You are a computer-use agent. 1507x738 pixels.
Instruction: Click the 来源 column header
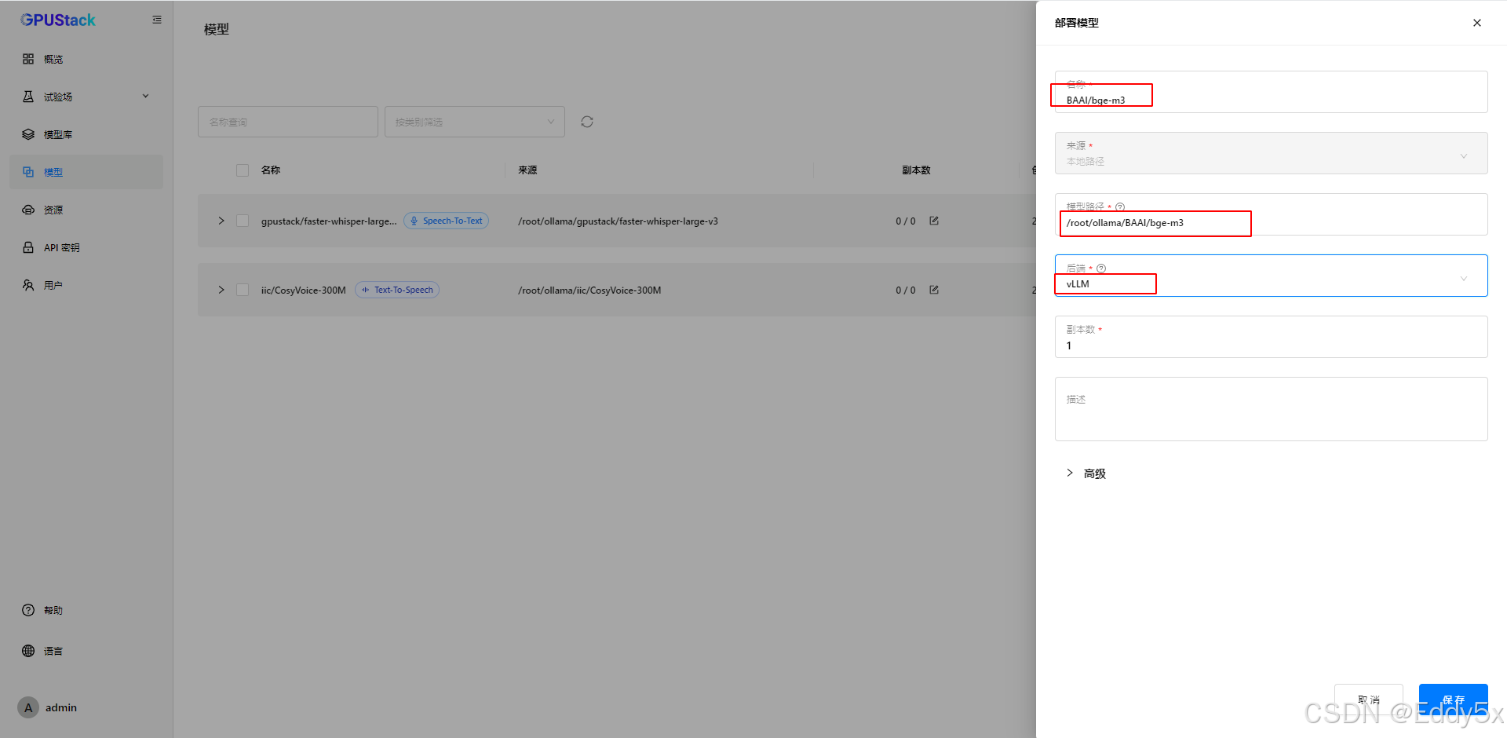point(527,170)
